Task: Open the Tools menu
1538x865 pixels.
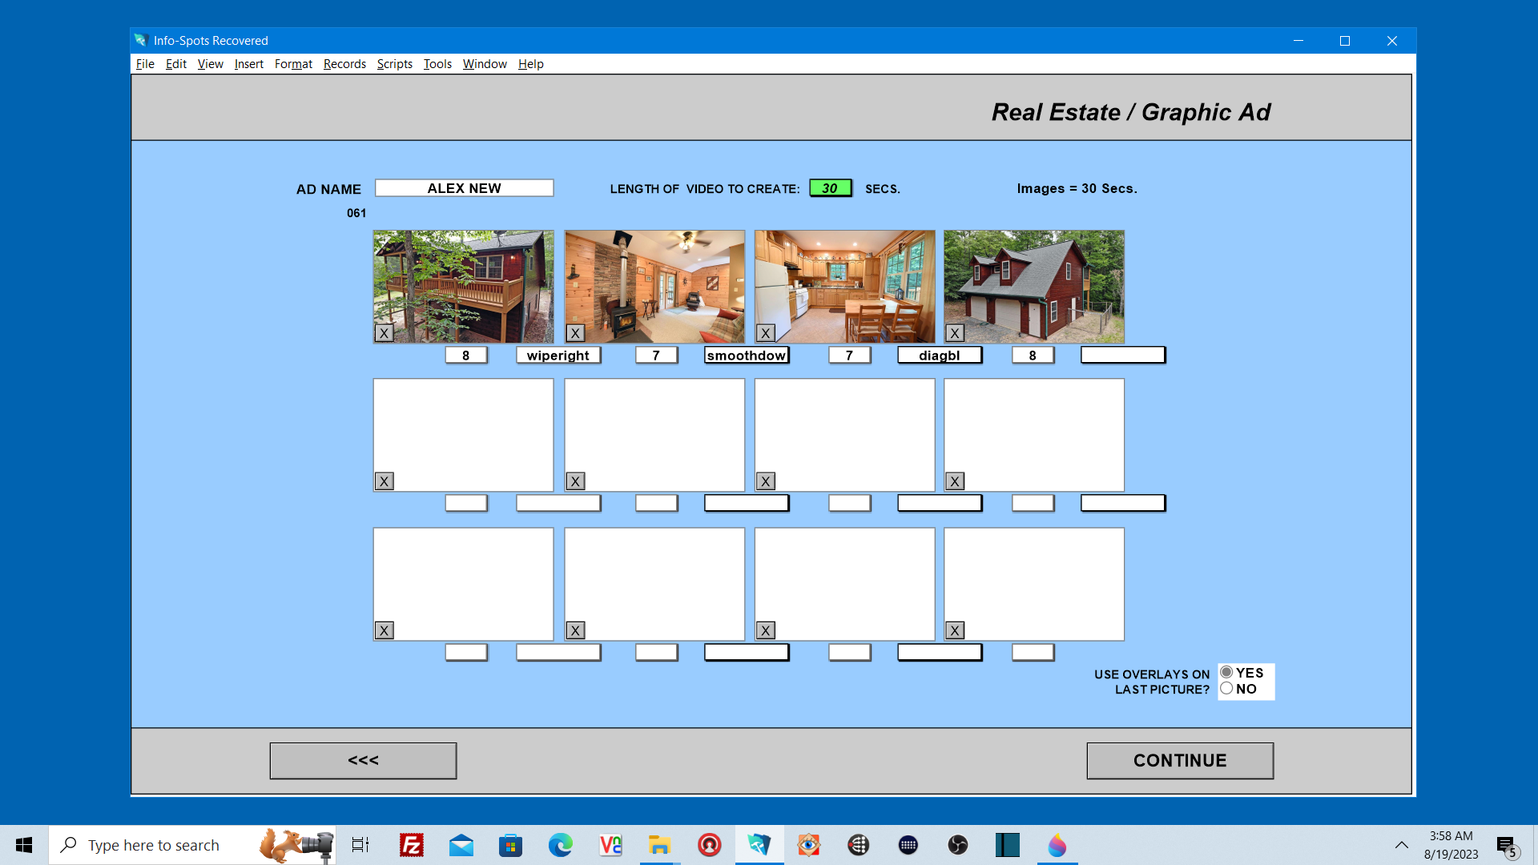Action: click(x=437, y=64)
